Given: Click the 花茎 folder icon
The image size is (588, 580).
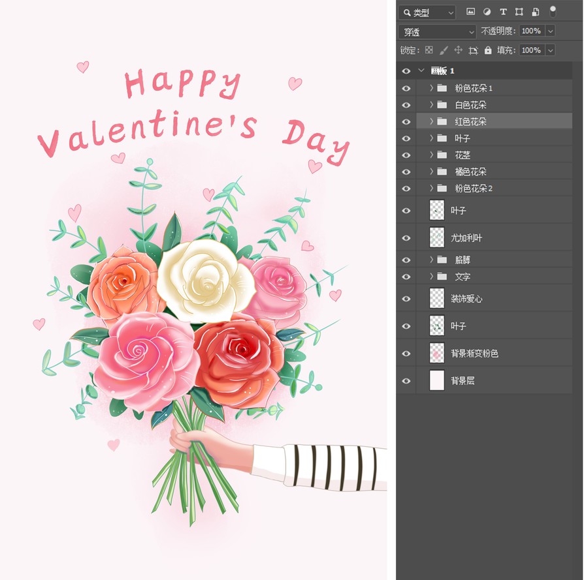Looking at the screenshot, I should (442, 155).
